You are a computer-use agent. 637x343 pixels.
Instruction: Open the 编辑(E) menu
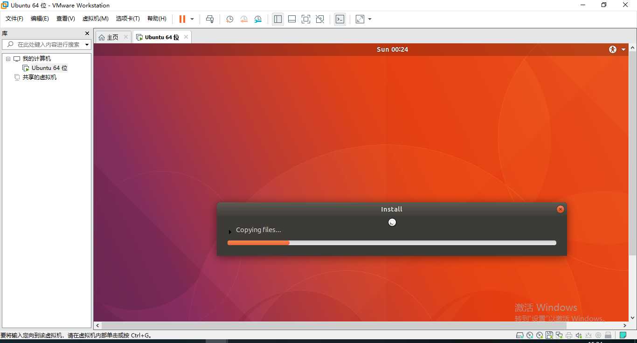point(40,19)
